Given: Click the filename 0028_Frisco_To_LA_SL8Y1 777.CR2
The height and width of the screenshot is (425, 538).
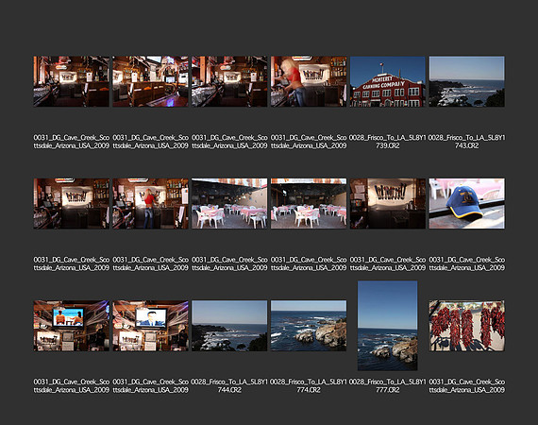Looking at the screenshot, I should click(x=387, y=386).
